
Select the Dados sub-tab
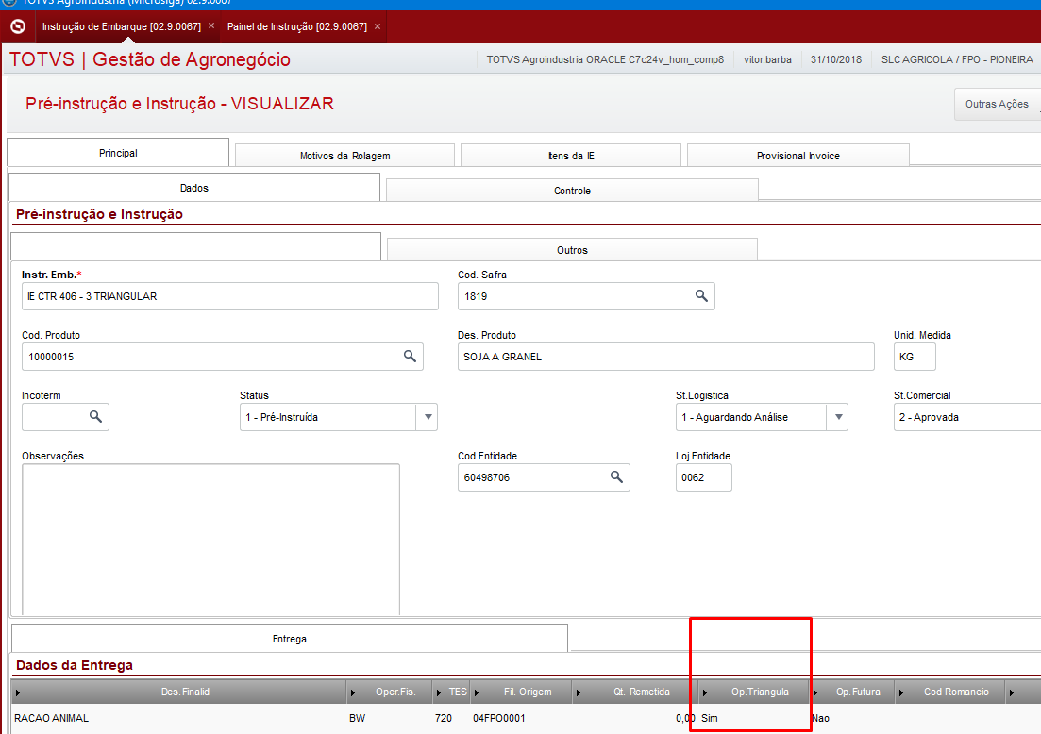pos(193,188)
